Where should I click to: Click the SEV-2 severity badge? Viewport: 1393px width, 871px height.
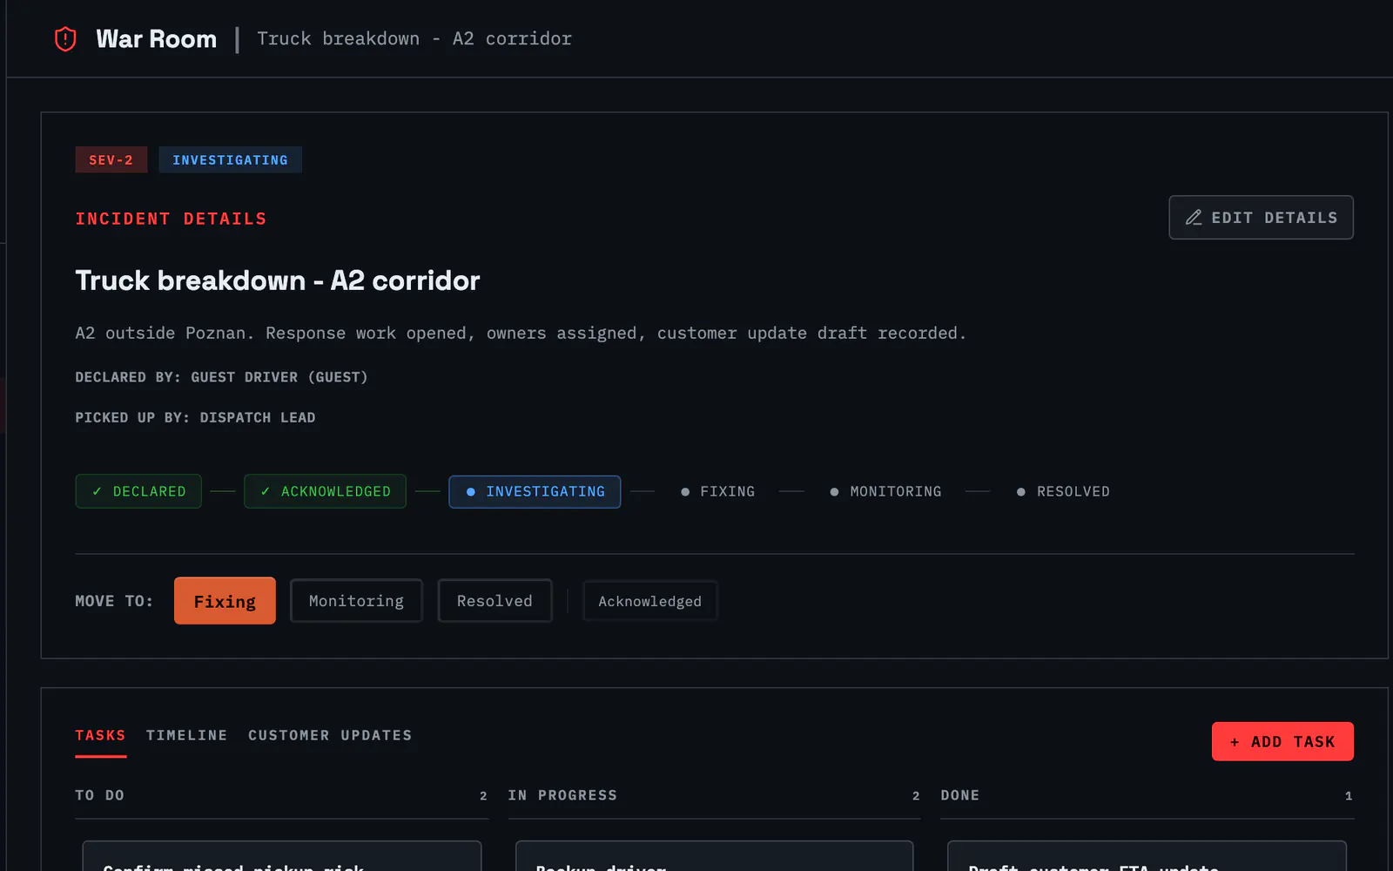click(x=111, y=160)
